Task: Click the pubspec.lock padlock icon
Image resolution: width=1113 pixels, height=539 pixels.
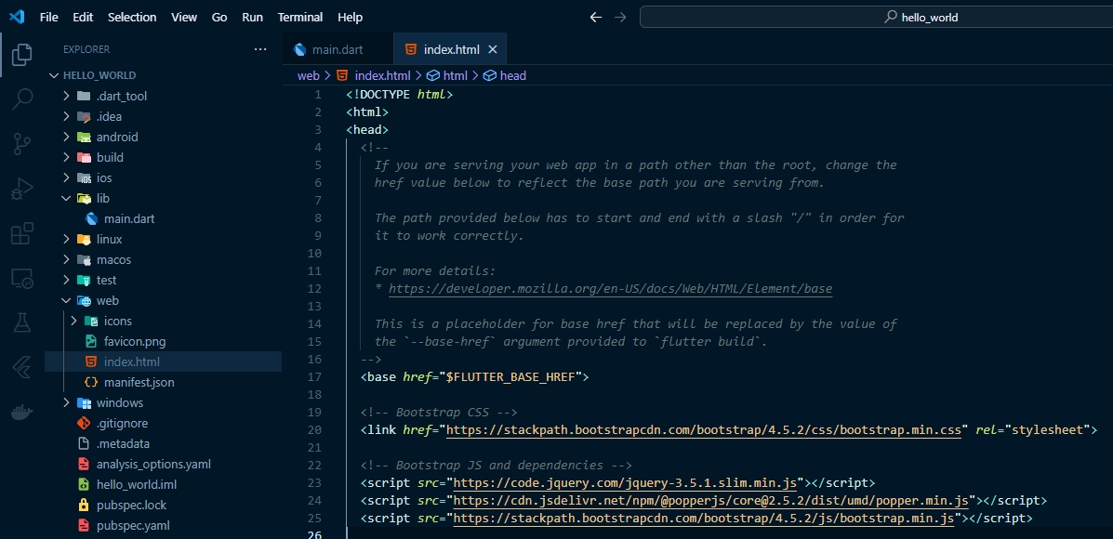Action: click(x=84, y=505)
